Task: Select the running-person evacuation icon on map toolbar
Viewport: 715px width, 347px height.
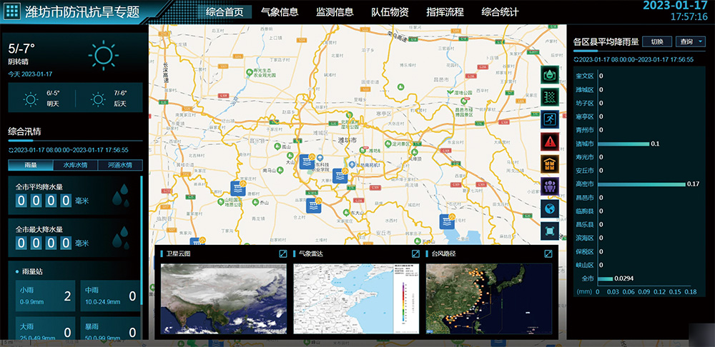Action: [x=550, y=119]
